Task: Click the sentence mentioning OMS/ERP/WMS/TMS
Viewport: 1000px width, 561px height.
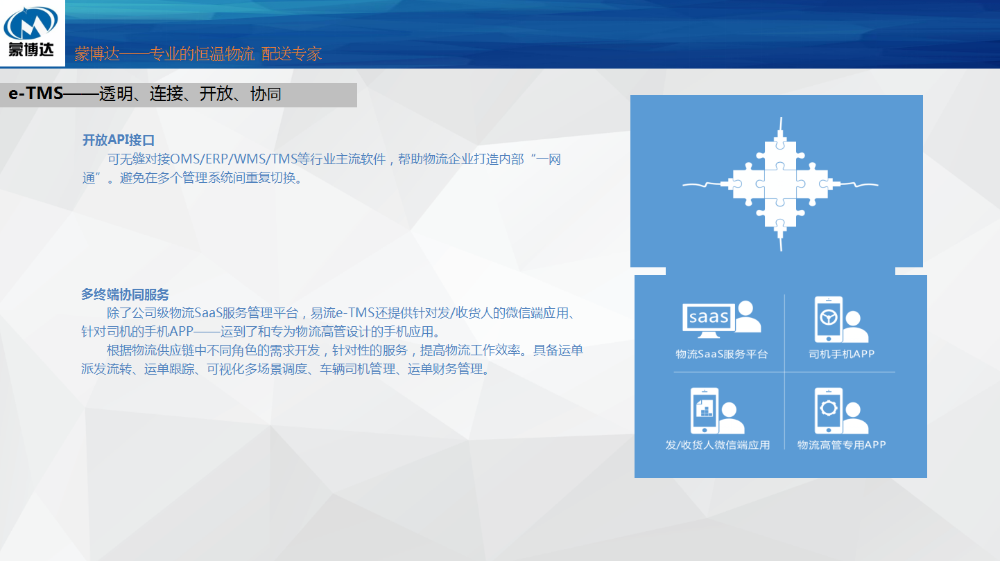Action: pos(334,159)
